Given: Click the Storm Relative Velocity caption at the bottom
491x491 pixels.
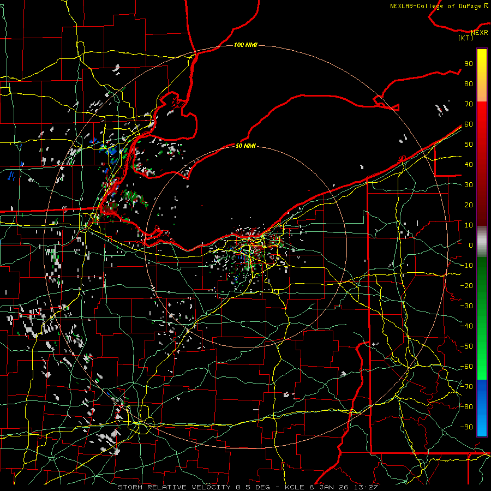Looking at the screenshot, I should pos(248,487).
